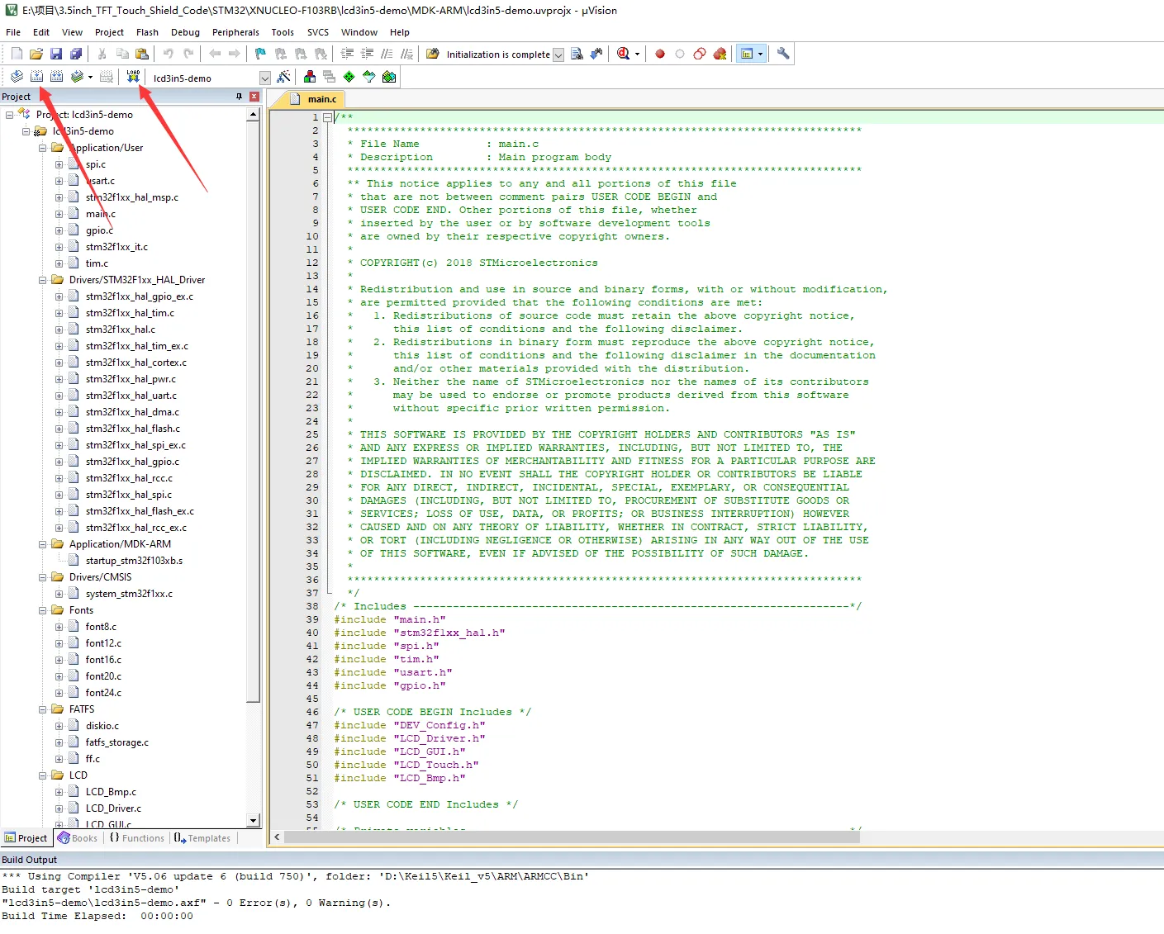1164x934 pixels.
Task: Collapse the Drivers/STM32F1xx_HAL_Driver folder
Action: coord(42,280)
